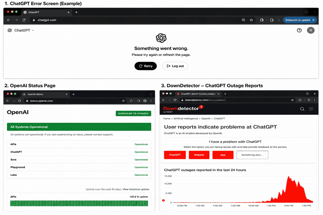Viewport: 323px width, 215px height.
Task: Click the red peak on the ChatGPT outage chart
Action: pyautogui.click(x=288, y=177)
